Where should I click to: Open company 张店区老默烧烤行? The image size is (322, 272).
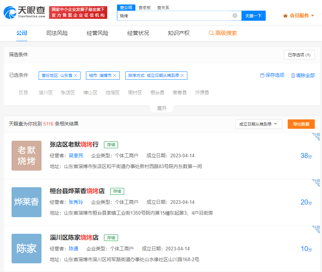(74, 145)
